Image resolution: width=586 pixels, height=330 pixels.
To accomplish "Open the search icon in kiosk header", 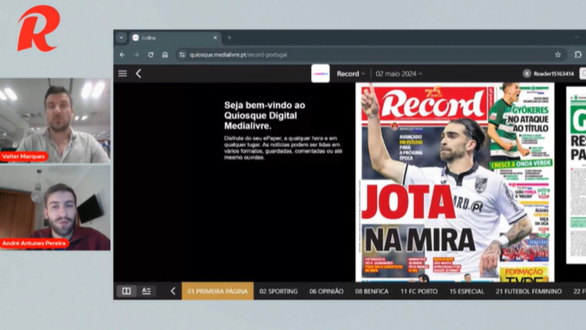I will point(583,74).
